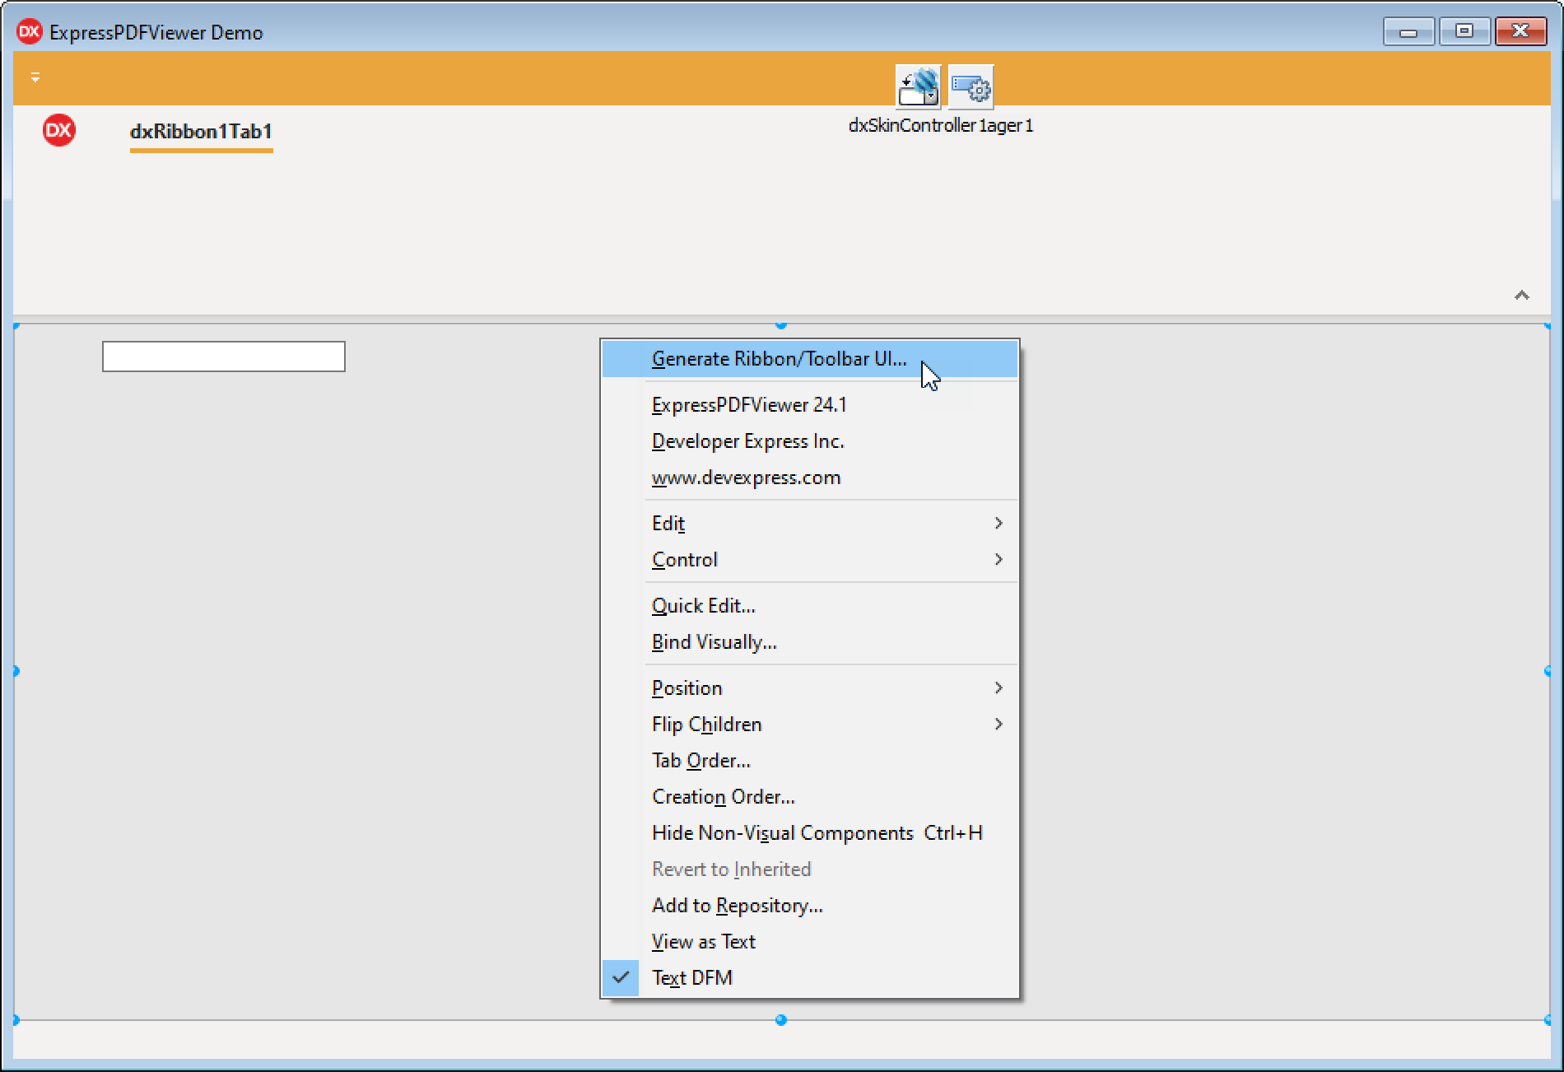Open the quick access toolbar customize arrow

point(35,77)
